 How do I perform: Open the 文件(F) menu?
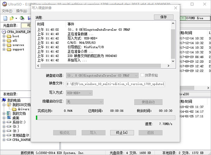7,11
